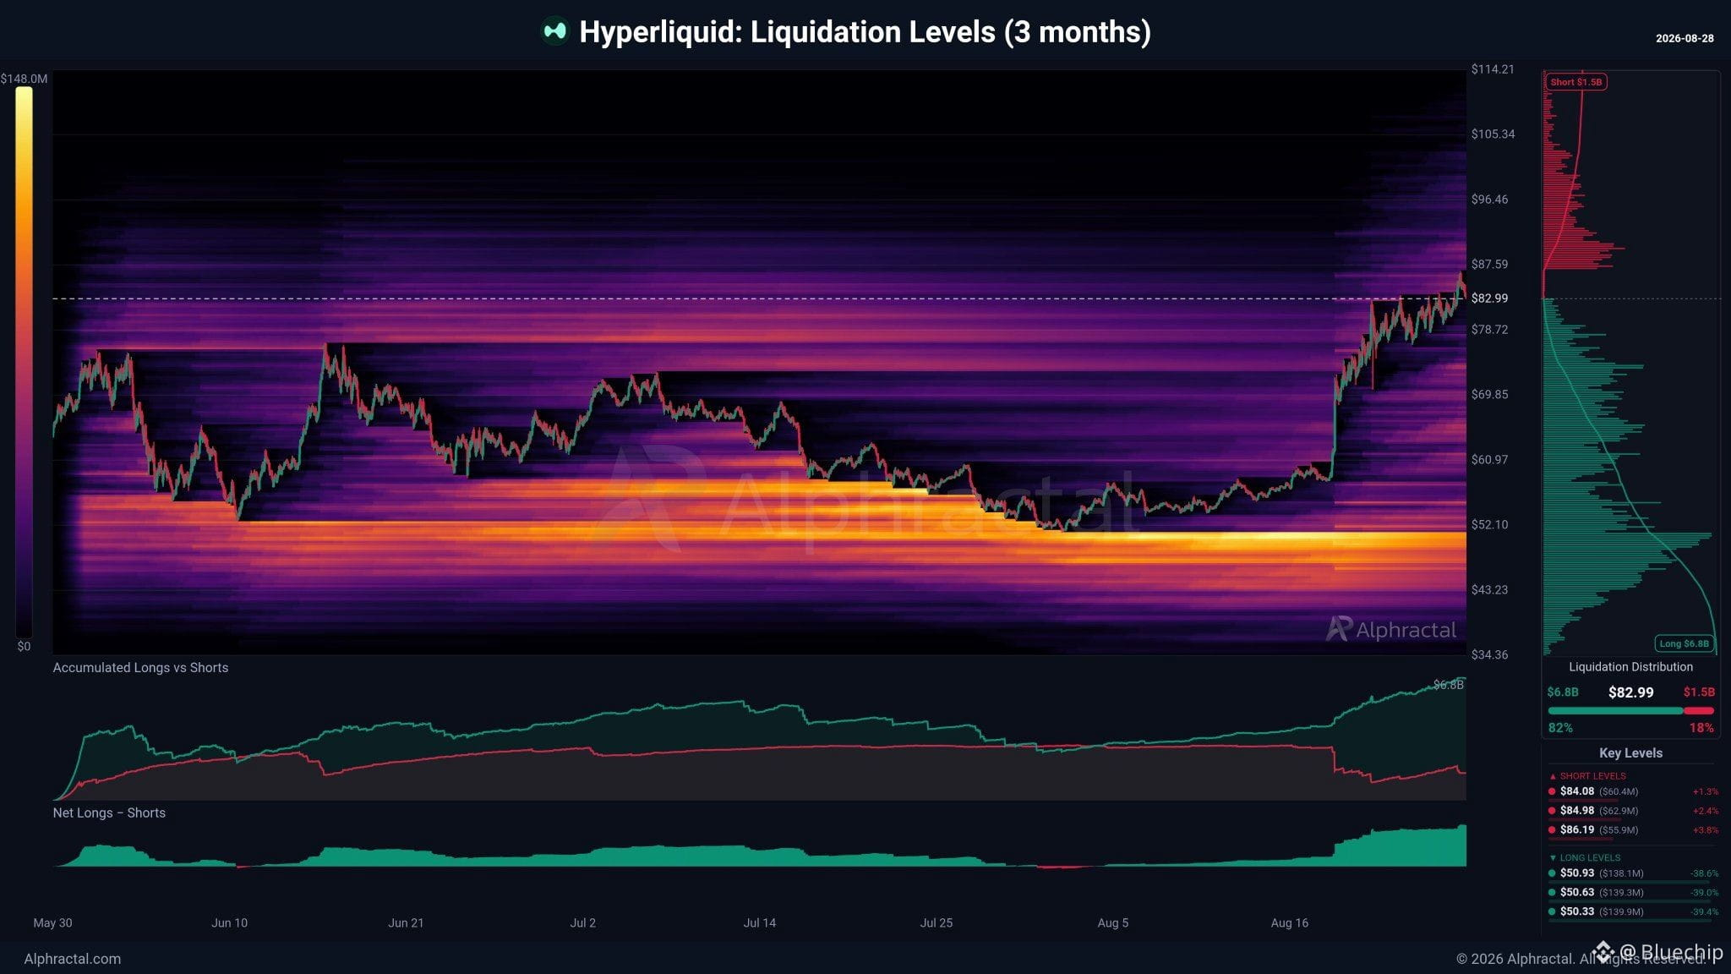
Task: Click the $114.21 price axis label
Action: pos(1493,69)
